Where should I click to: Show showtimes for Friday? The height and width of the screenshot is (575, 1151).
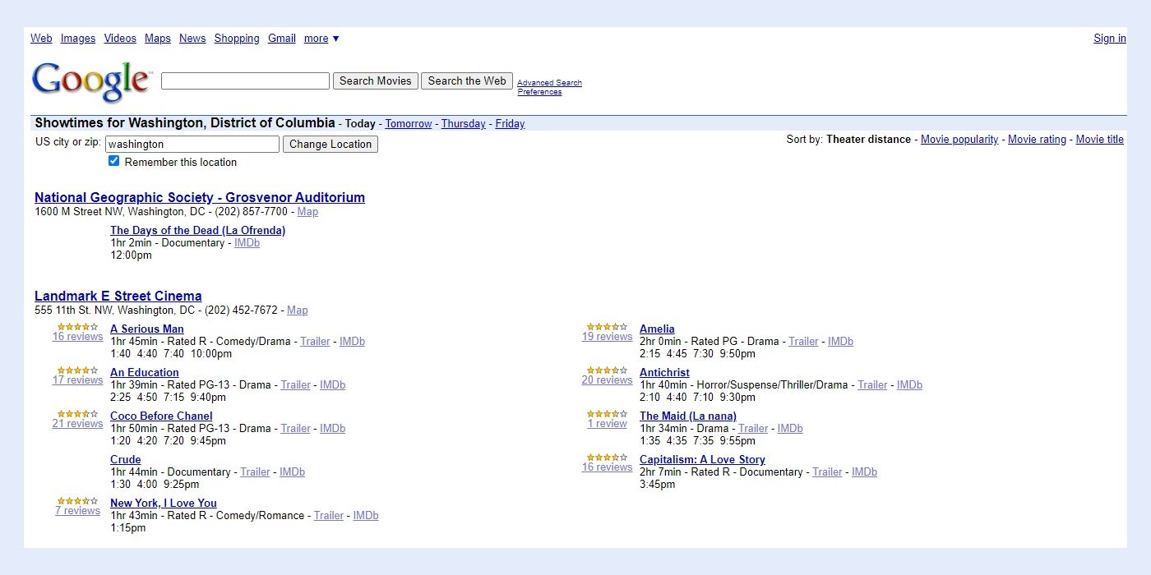(510, 124)
